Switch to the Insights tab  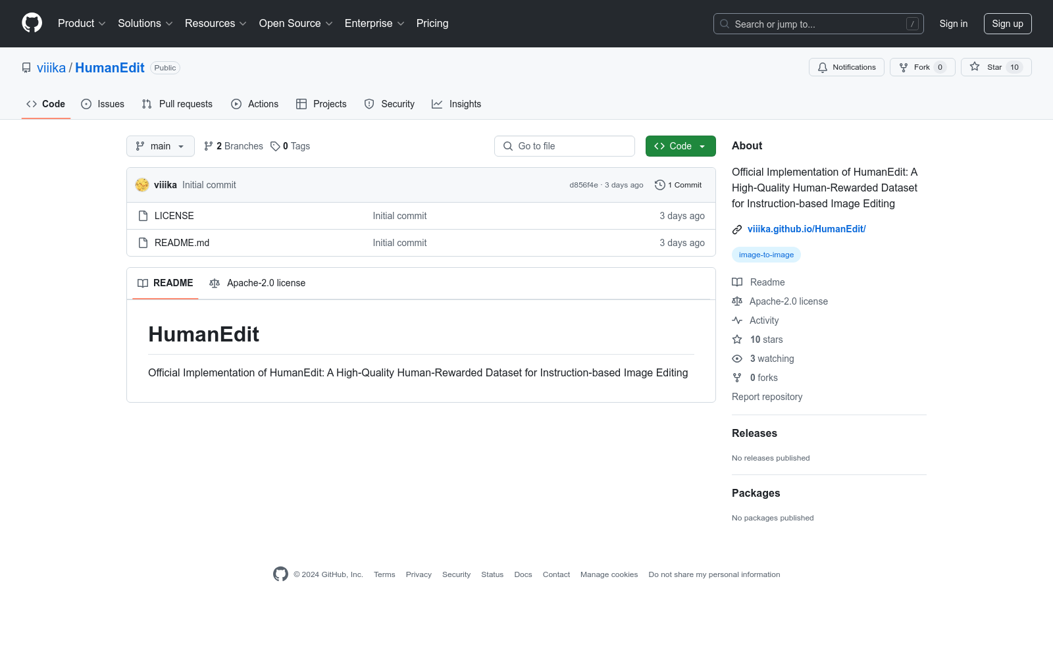tap(457, 104)
